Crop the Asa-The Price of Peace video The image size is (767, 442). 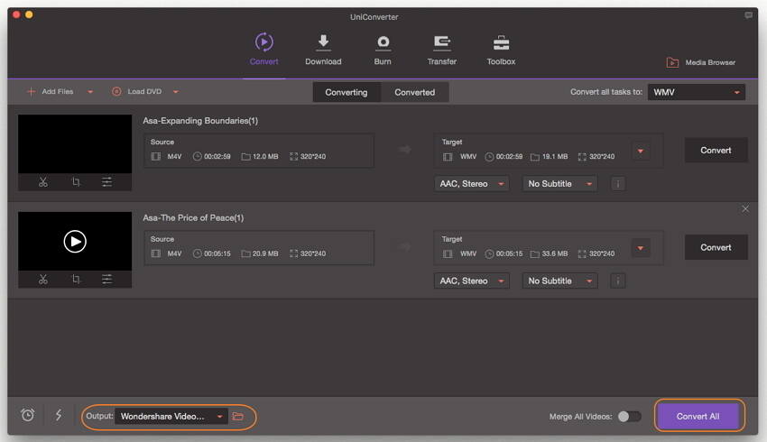point(76,280)
